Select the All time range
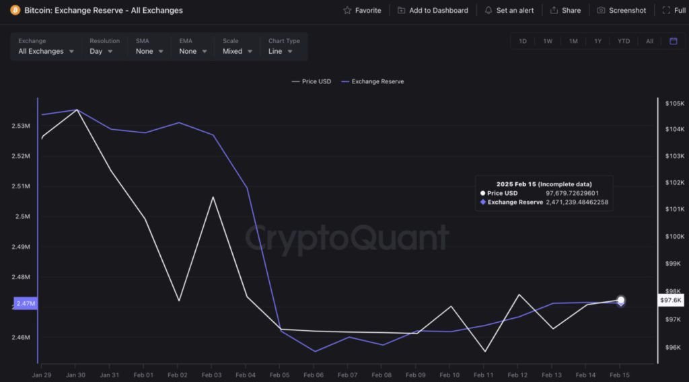This screenshot has width=689, height=382. click(649, 41)
